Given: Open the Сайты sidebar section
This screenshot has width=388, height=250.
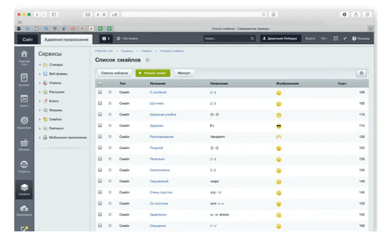Looking at the screenshot, I should [x=24, y=101].
